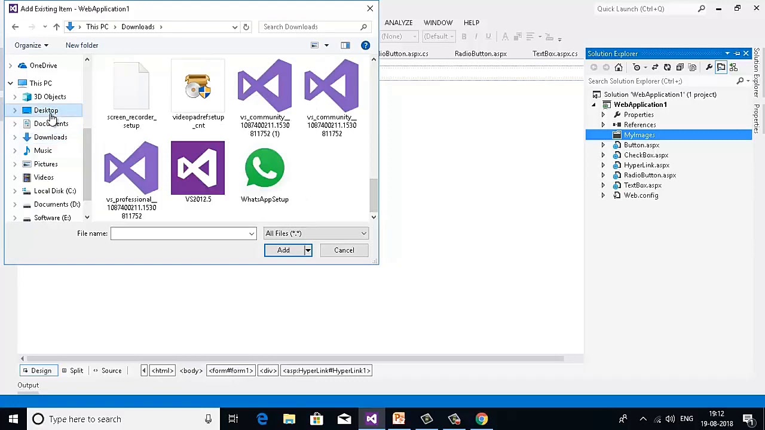The height and width of the screenshot is (430, 765).
Task: Switch to TextBox.aspx.cs tab
Action: click(555, 54)
